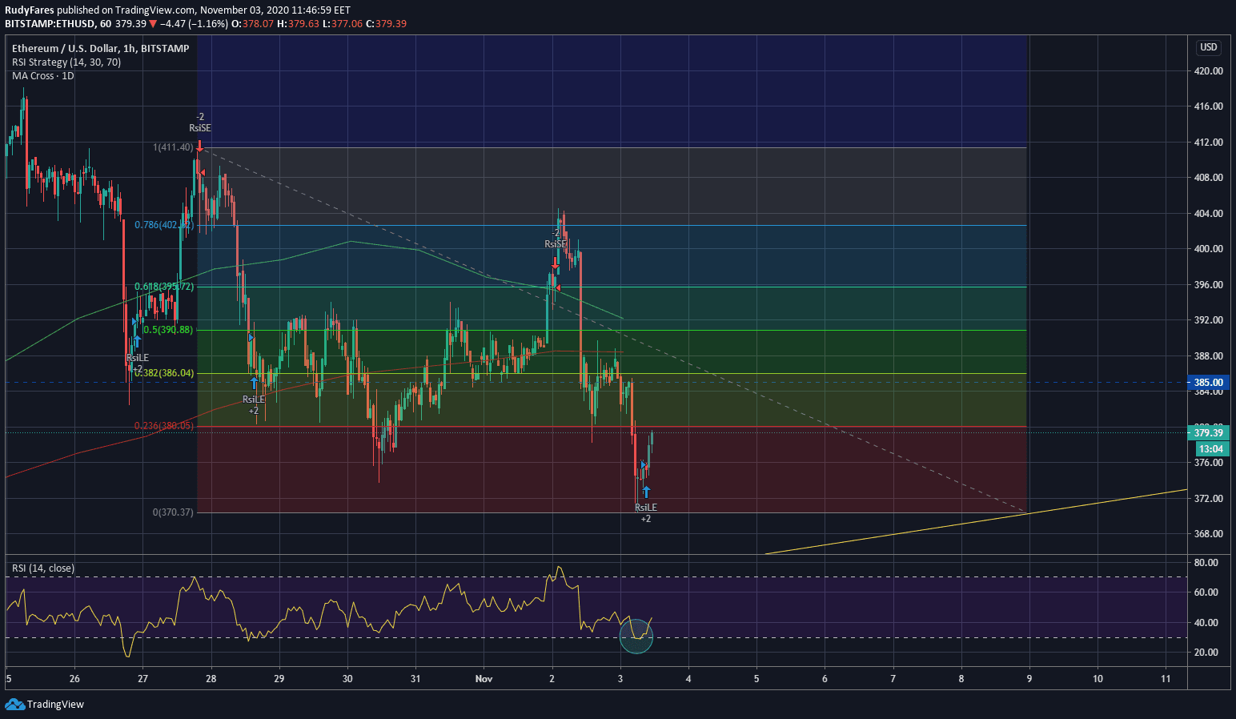The image size is (1236, 719).
Task: Click the red down triangle beside price change
Action: pos(153,24)
